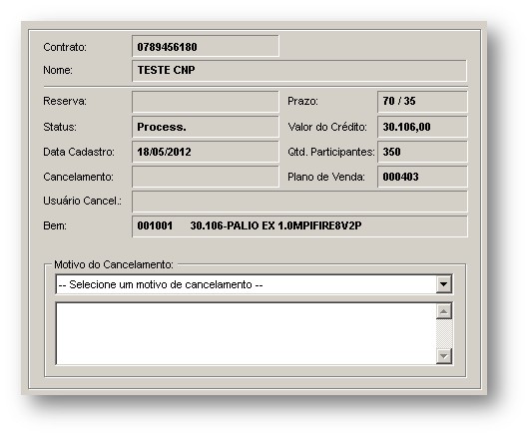
Task: Click the Valor do Crédito label
Action: point(327,127)
